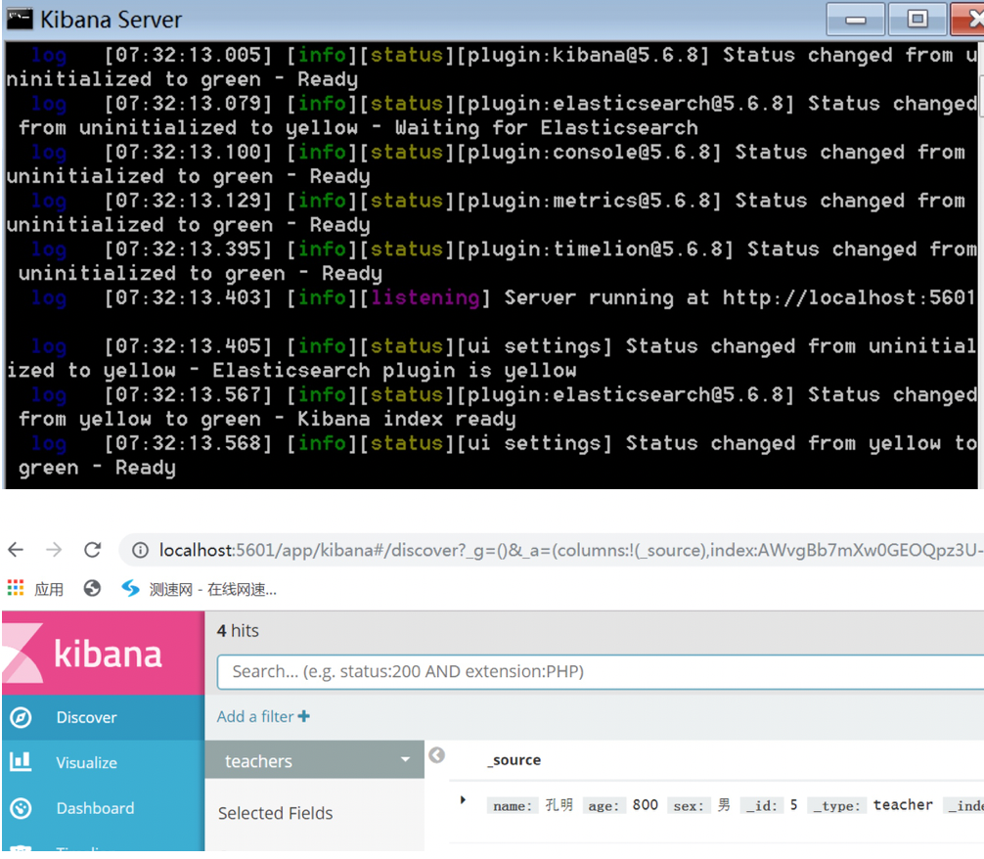Click the name value 孔明
Viewport: 984px width, 859px height.
559,805
